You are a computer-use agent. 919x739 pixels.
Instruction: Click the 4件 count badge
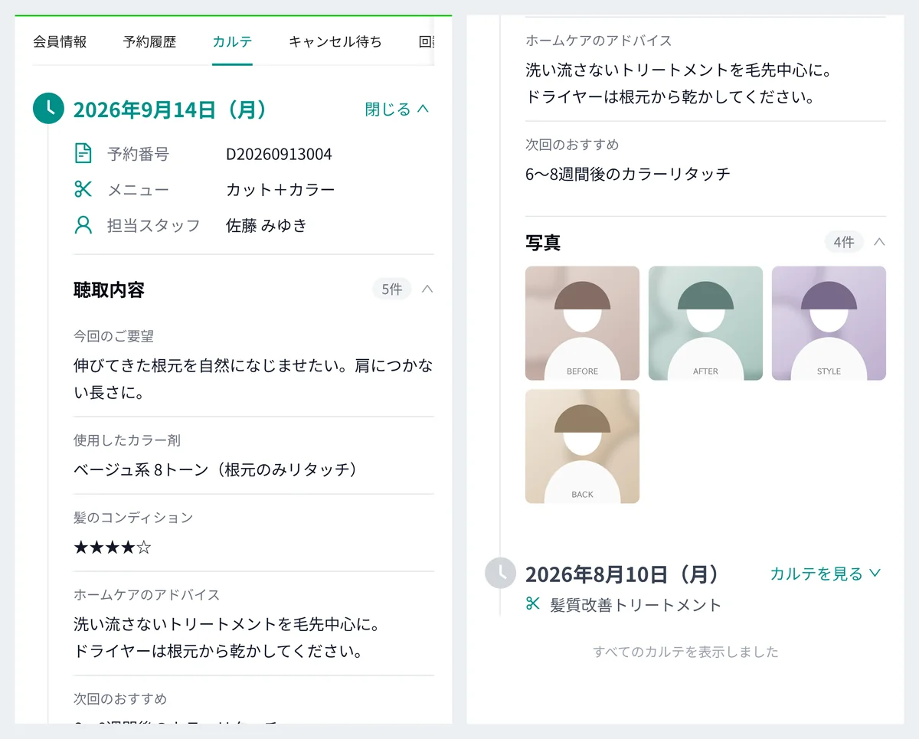pyautogui.click(x=844, y=242)
